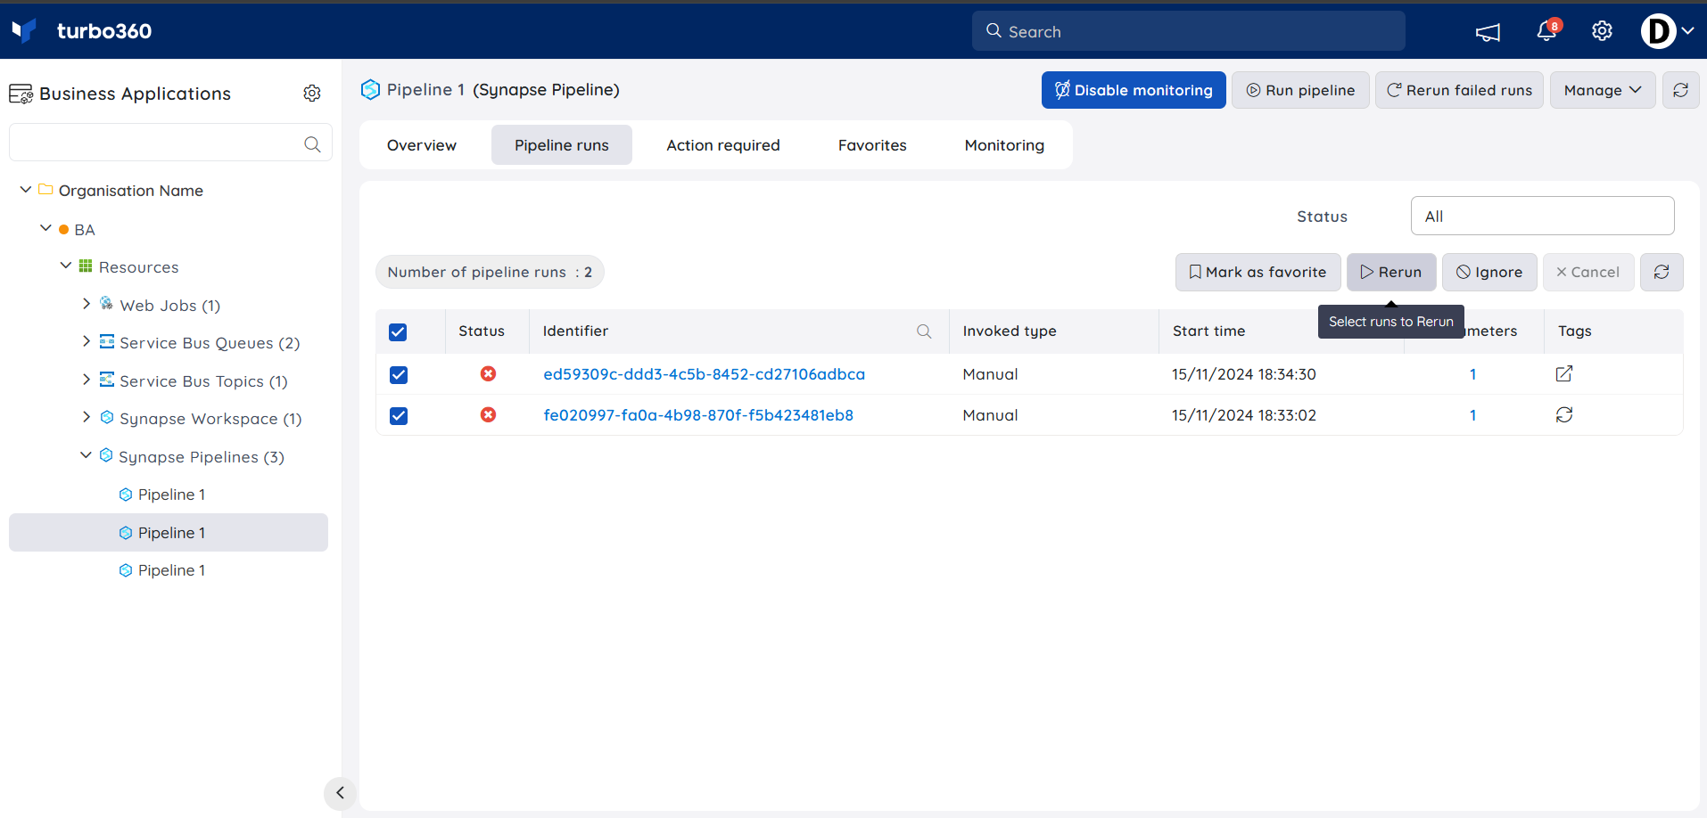Refresh the pipeline runs list icon
The height and width of the screenshot is (818, 1707).
pos(1662,272)
